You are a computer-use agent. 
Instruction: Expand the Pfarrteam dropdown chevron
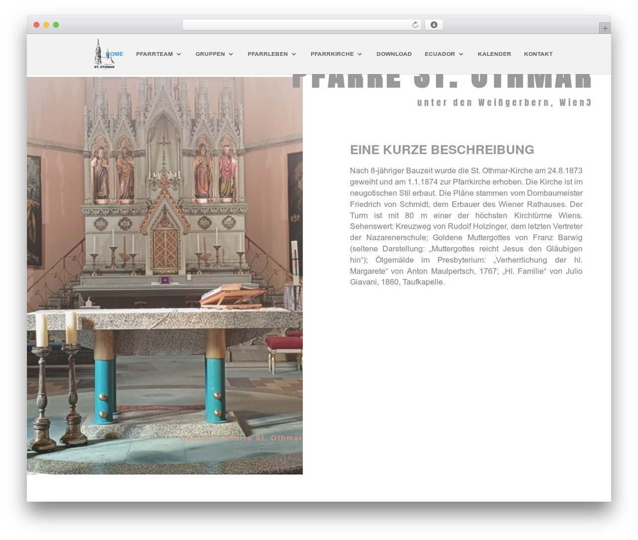click(x=179, y=54)
